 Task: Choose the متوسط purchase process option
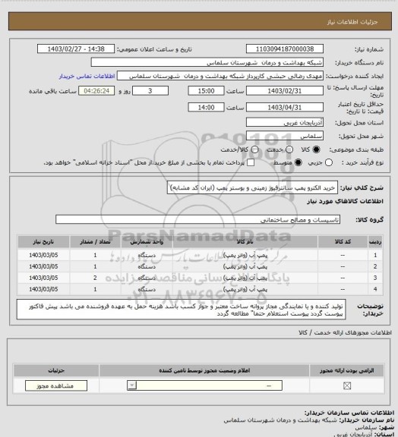coord(298,162)
